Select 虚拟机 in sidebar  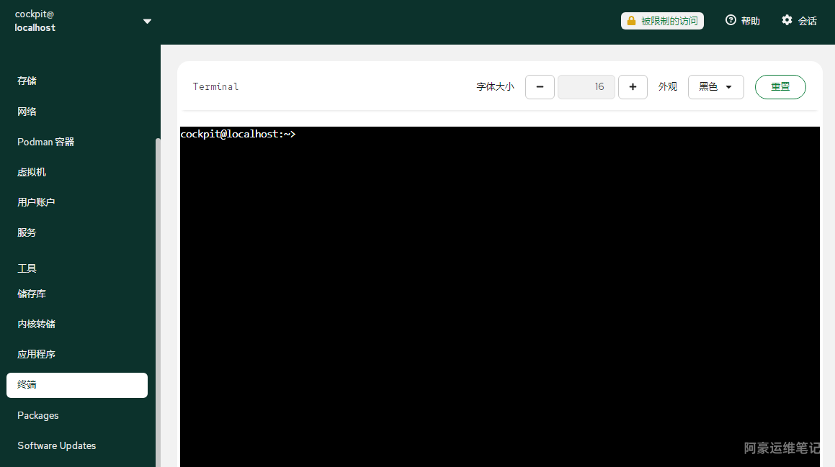(32, 172)
